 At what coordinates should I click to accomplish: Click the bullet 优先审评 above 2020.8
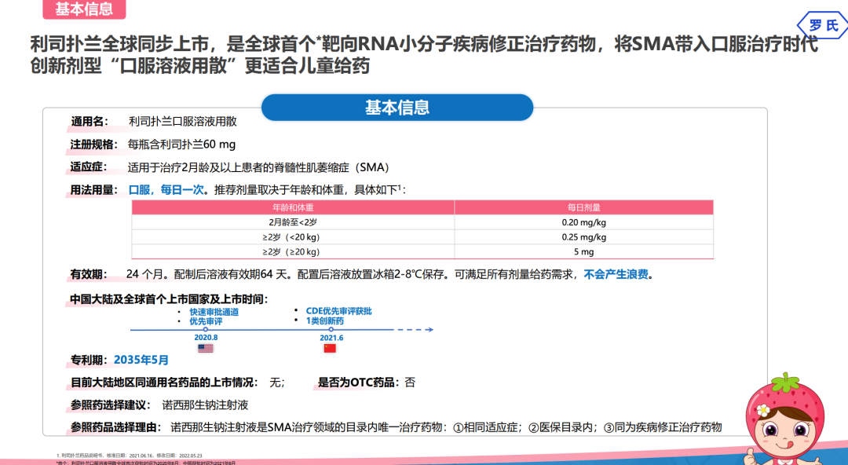pyautogui.click(x=206, y=321)
